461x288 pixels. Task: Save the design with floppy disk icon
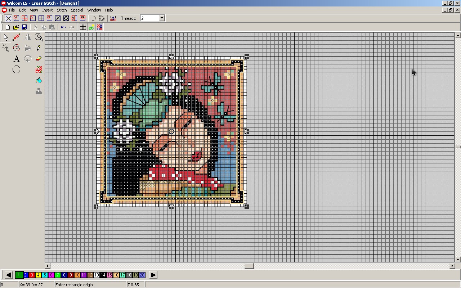coord(24,27)
